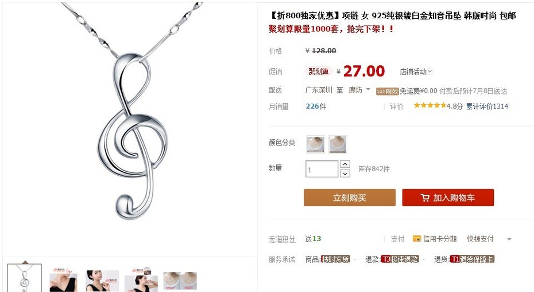Click the 按时发货 service badge

335,259
